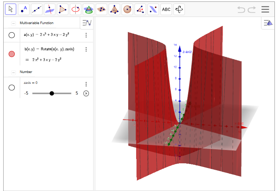
Task: Toggle visibility of the zaxis number
Action: [12, 87]
